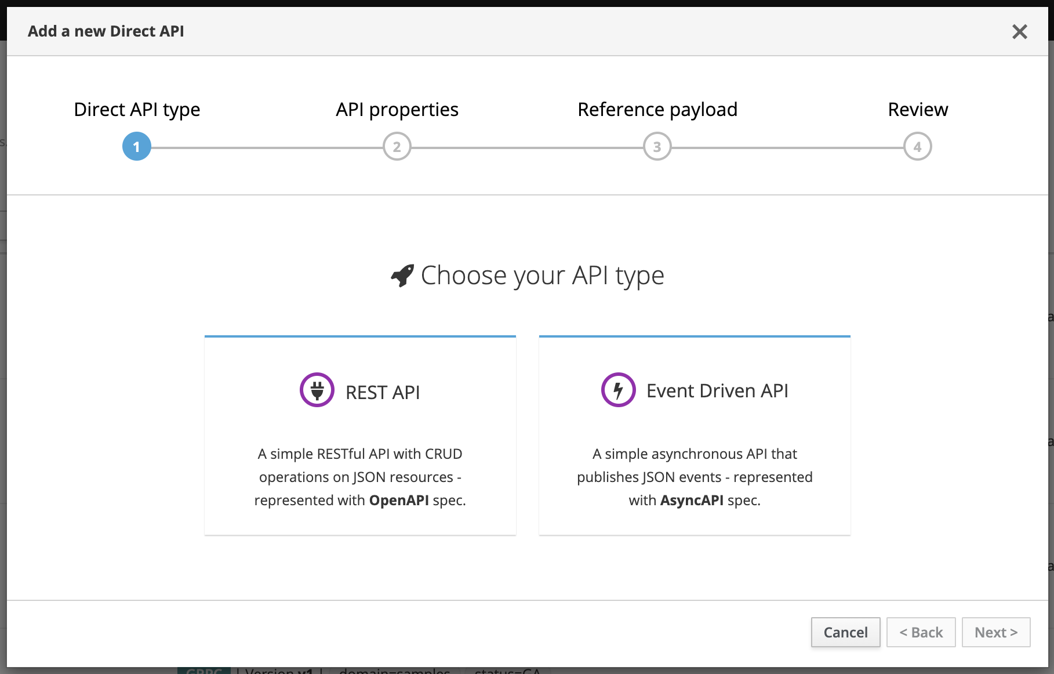The width and height of the screenshot is (1054, 674).
Task: Open the Direct API type step label
Action: point(137,110)
